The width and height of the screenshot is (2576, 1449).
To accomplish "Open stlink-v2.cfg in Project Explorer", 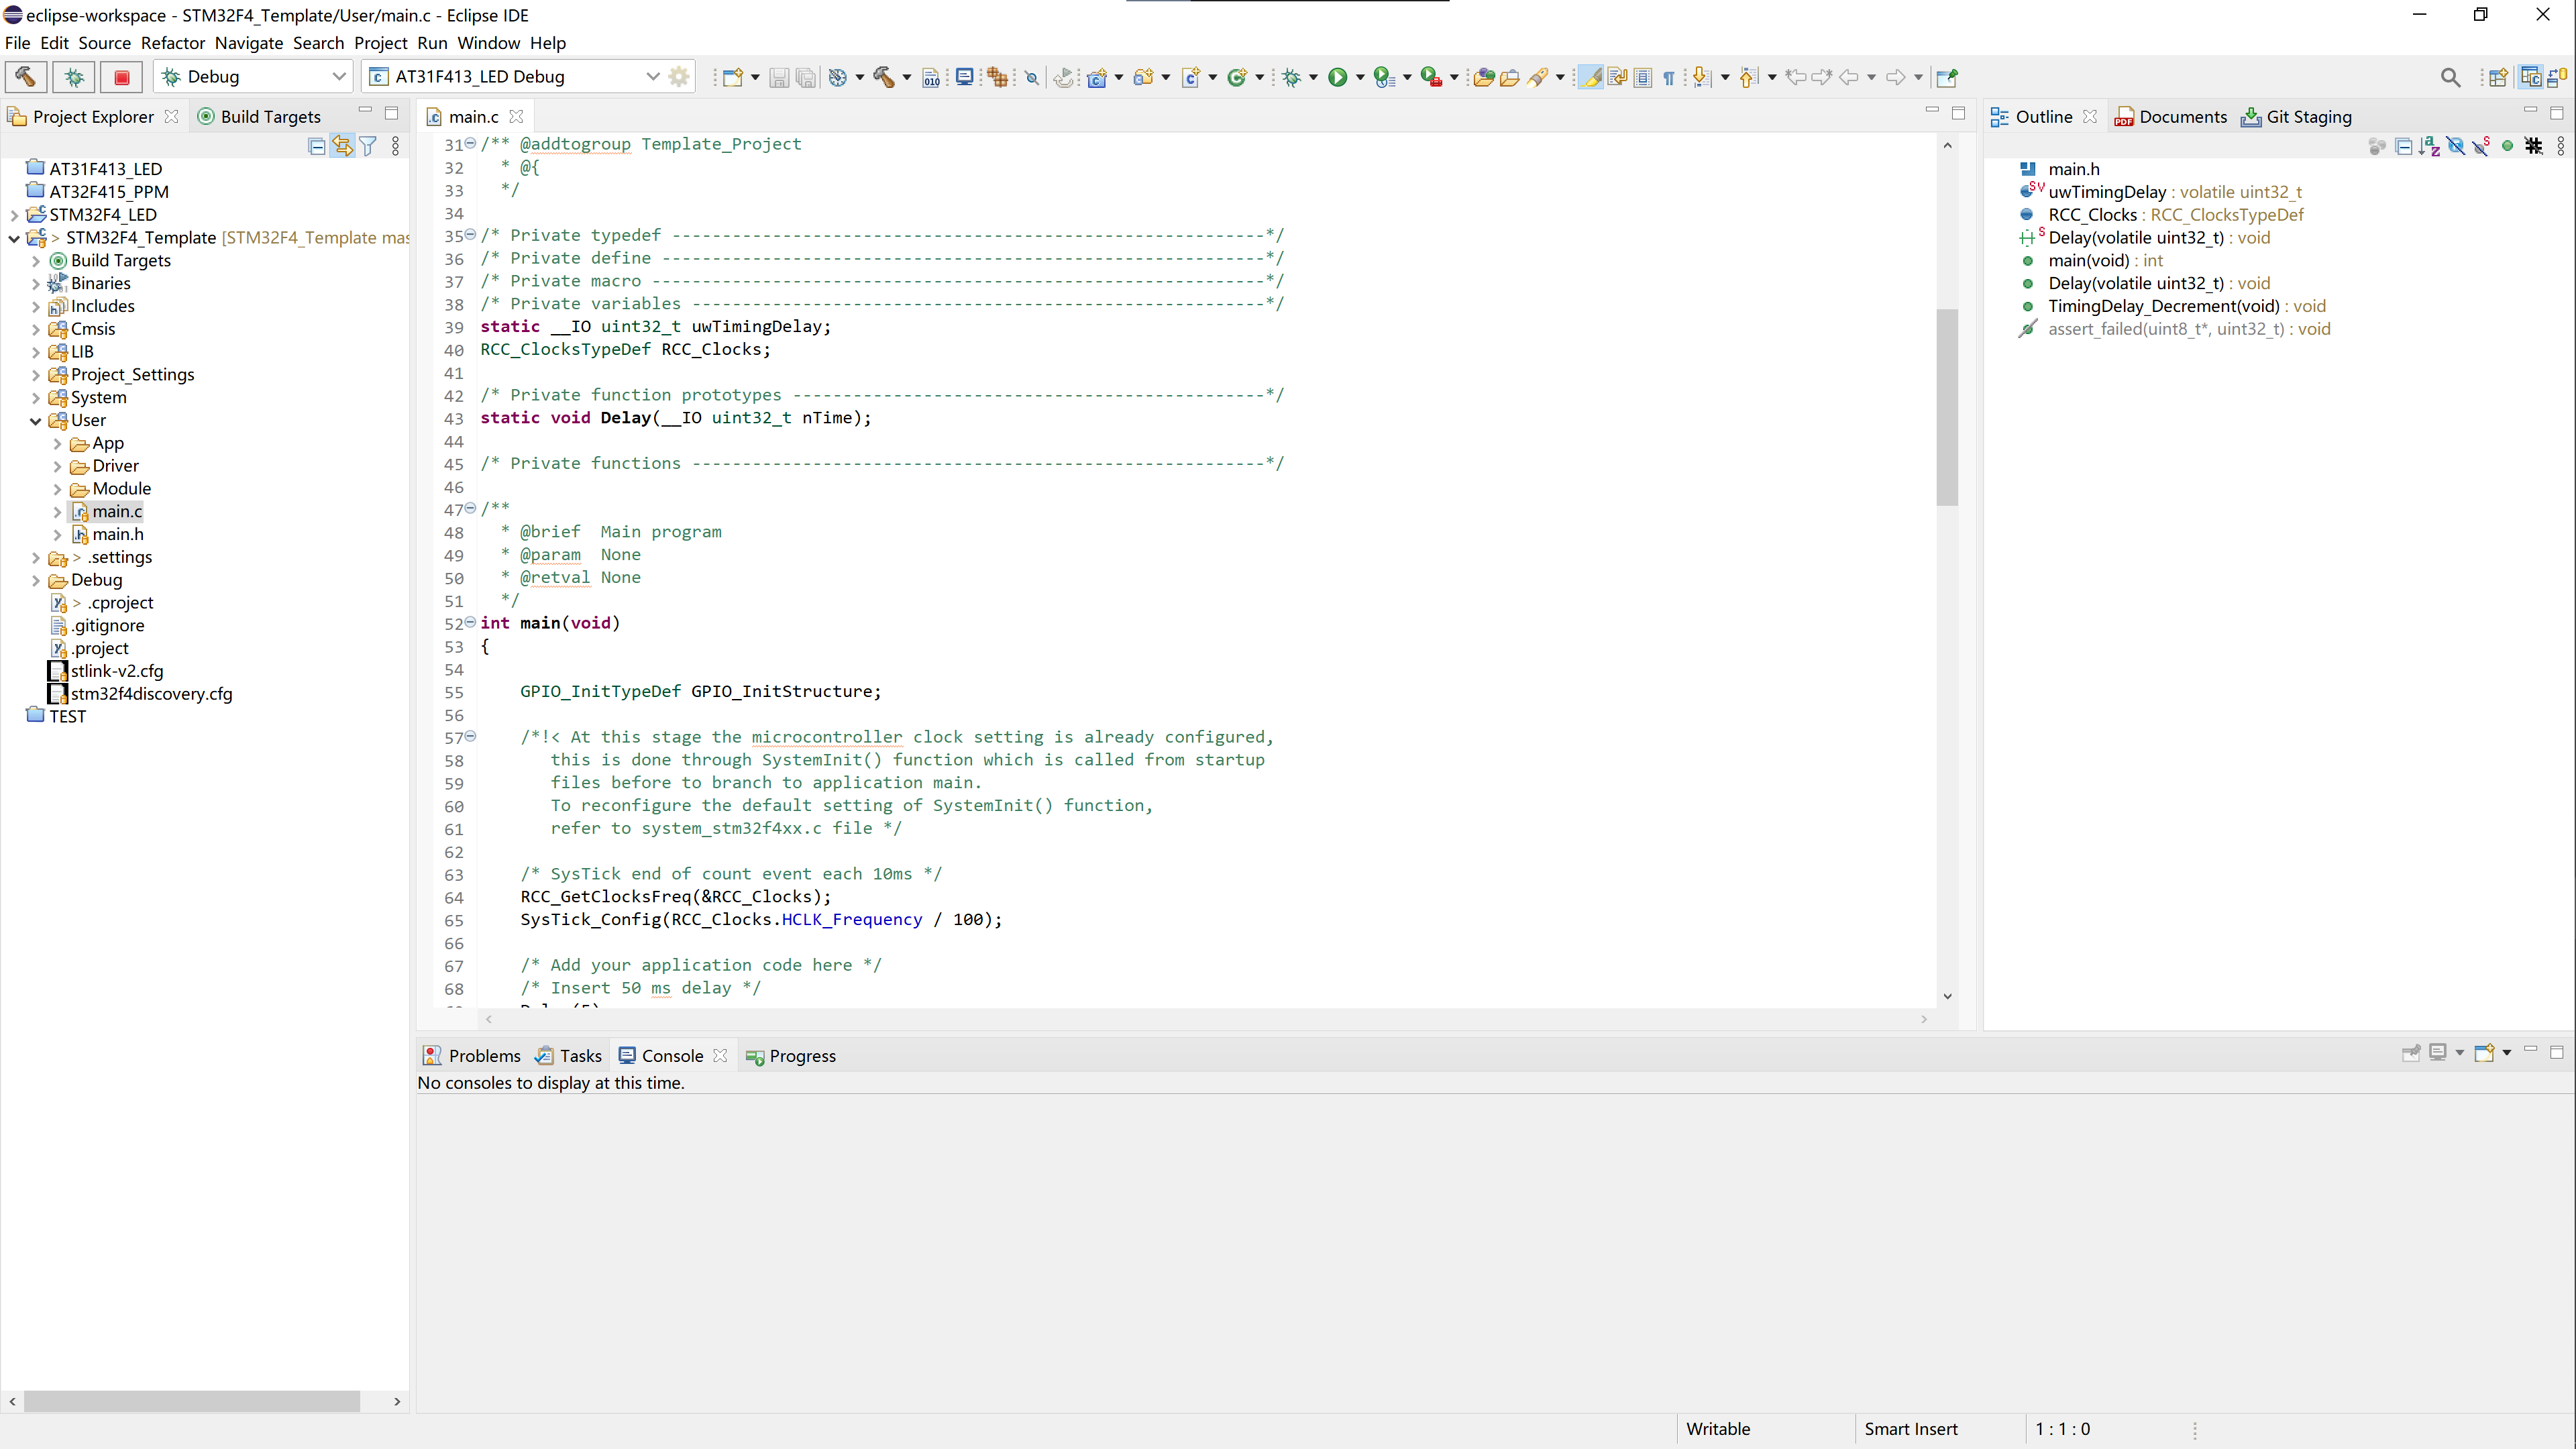I will click(x=117, y=671).
